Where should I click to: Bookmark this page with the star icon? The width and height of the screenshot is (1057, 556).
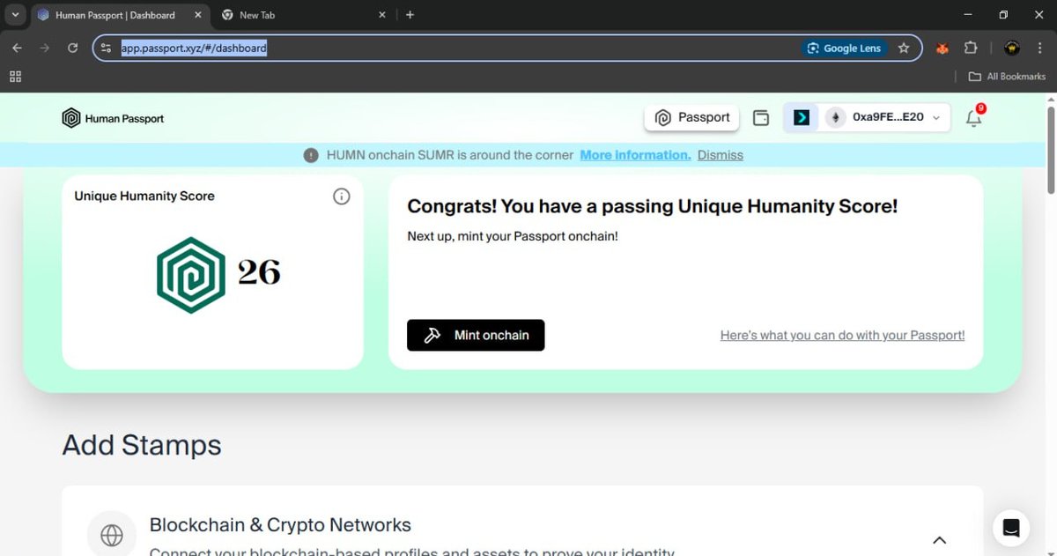click(904, 48)
